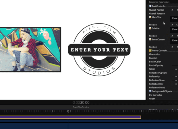Click the Main Title edit icon
Viewport: 178px width, 129px height.
pos(150,17)
